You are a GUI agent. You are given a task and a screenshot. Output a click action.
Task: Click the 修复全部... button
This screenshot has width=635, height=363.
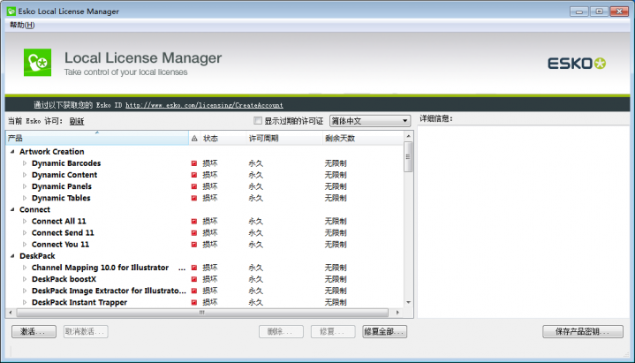coord(384,332)
